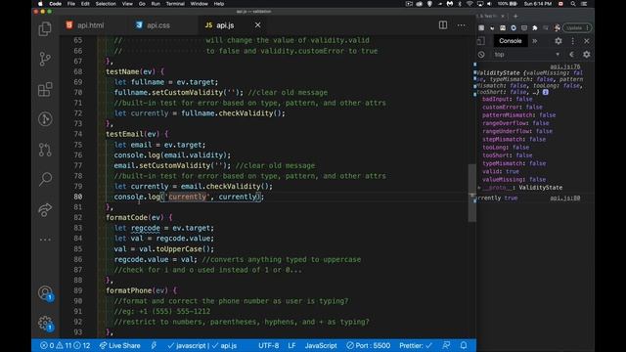Image resolution: width=626 pixels, height=352 pixels.
Task: Select the JavaScript language mode
Action: [321, 345]
